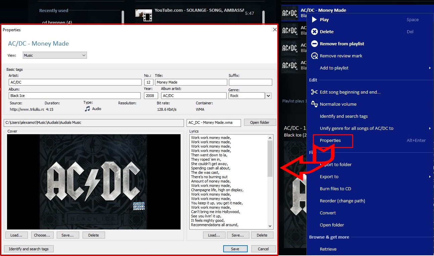Click the Open folder button in Properties
The height and width of the screenshot is (256, 434).
click(x=260, y=122)
